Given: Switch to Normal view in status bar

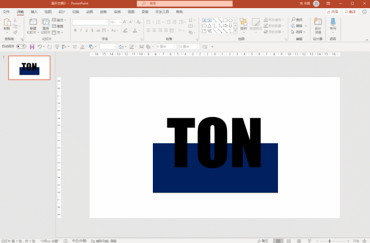Looking at the screenshot, I should coord(278,241).
